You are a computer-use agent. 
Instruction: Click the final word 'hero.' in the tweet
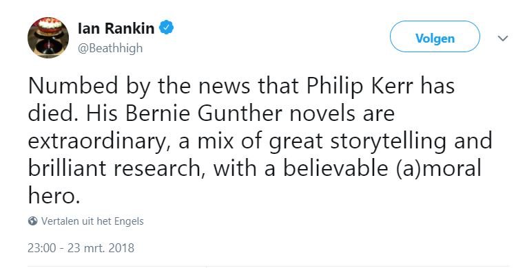54,195
